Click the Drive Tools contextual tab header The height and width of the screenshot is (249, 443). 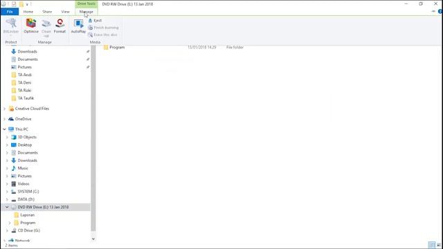tap(86, 3)
